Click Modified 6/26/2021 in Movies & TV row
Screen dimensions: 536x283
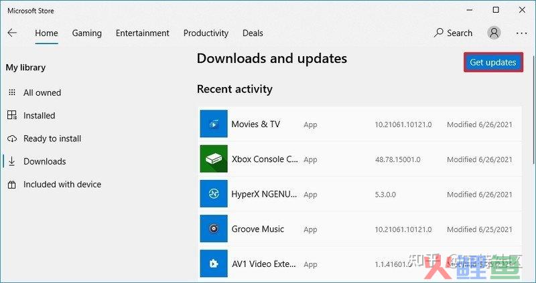(x=480, y=124)
